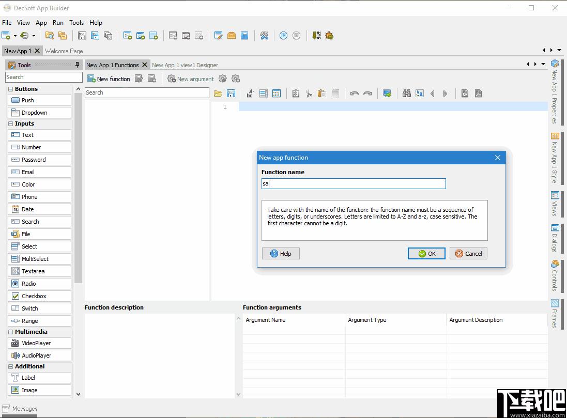Click the binoculars find icon
The width and height of the screenshot is (567, 418).
point(406,94)
